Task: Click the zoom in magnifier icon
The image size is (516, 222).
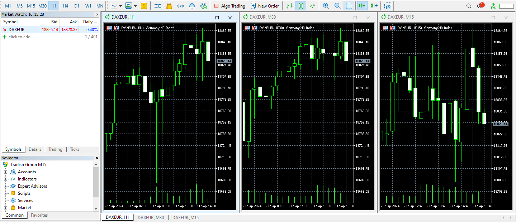Action: coord(326,6)
